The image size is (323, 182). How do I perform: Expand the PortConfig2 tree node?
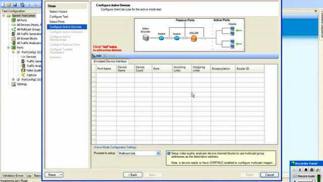pos(13,80)
